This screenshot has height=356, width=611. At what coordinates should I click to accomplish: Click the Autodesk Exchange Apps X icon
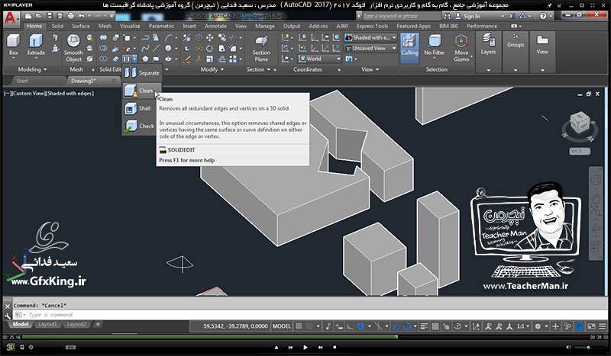click(512, 16)
